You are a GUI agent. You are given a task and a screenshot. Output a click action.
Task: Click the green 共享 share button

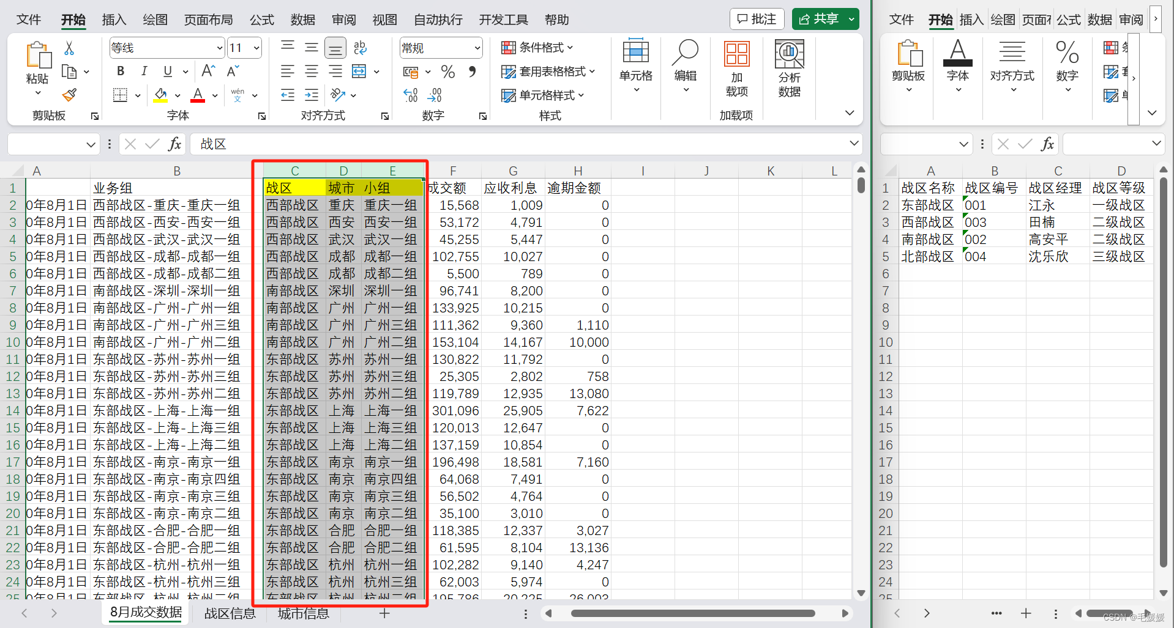coord(818,19)
